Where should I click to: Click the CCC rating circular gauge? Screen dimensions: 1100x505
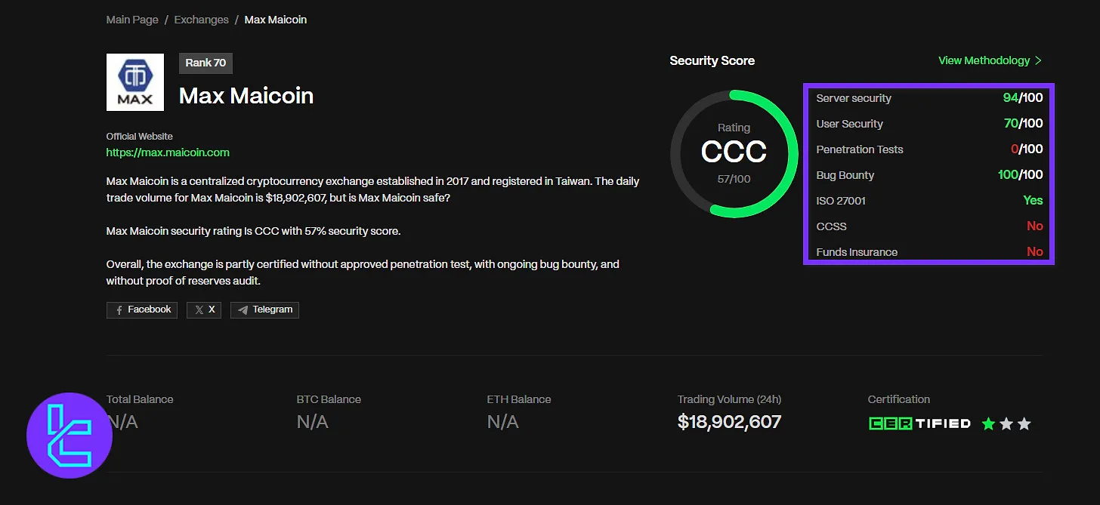coord(734,154)
